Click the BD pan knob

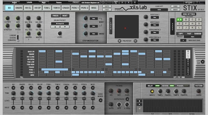pyautogui.click(x=14, y=93)
